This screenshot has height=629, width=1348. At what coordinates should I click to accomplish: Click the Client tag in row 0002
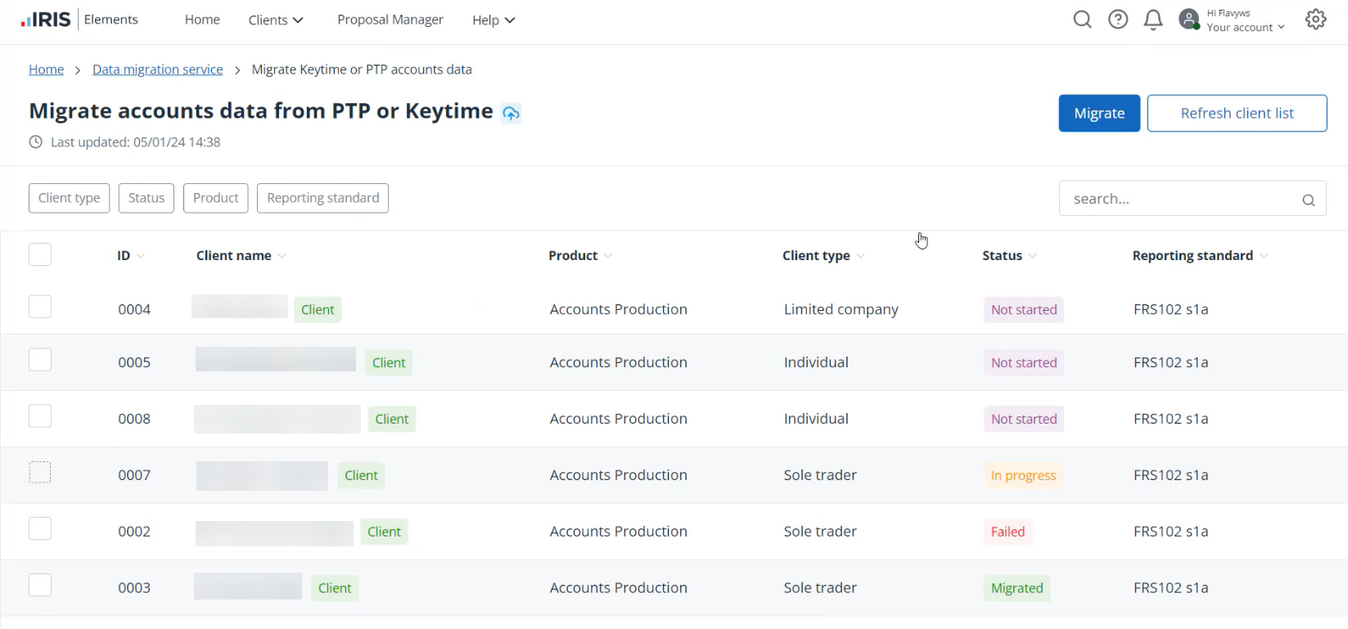pos(384,532)
